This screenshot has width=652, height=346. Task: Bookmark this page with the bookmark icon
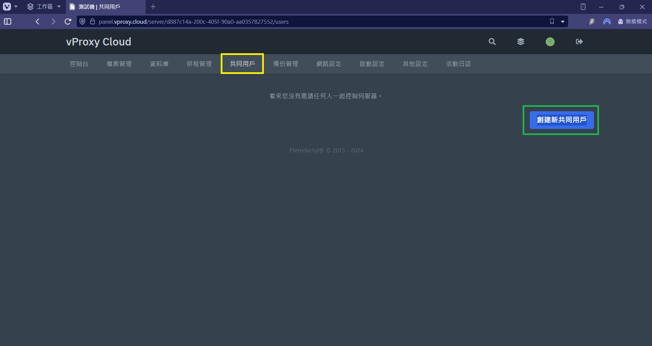point(551,21)
